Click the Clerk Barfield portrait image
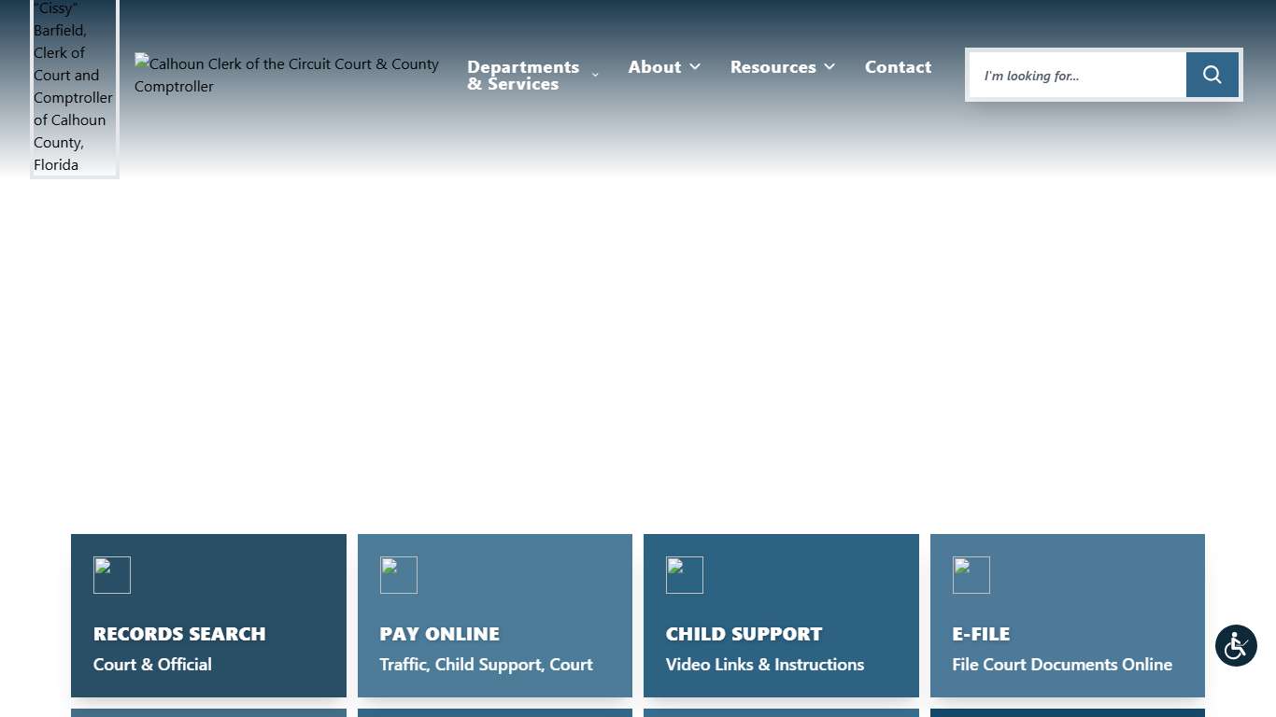 74,89
